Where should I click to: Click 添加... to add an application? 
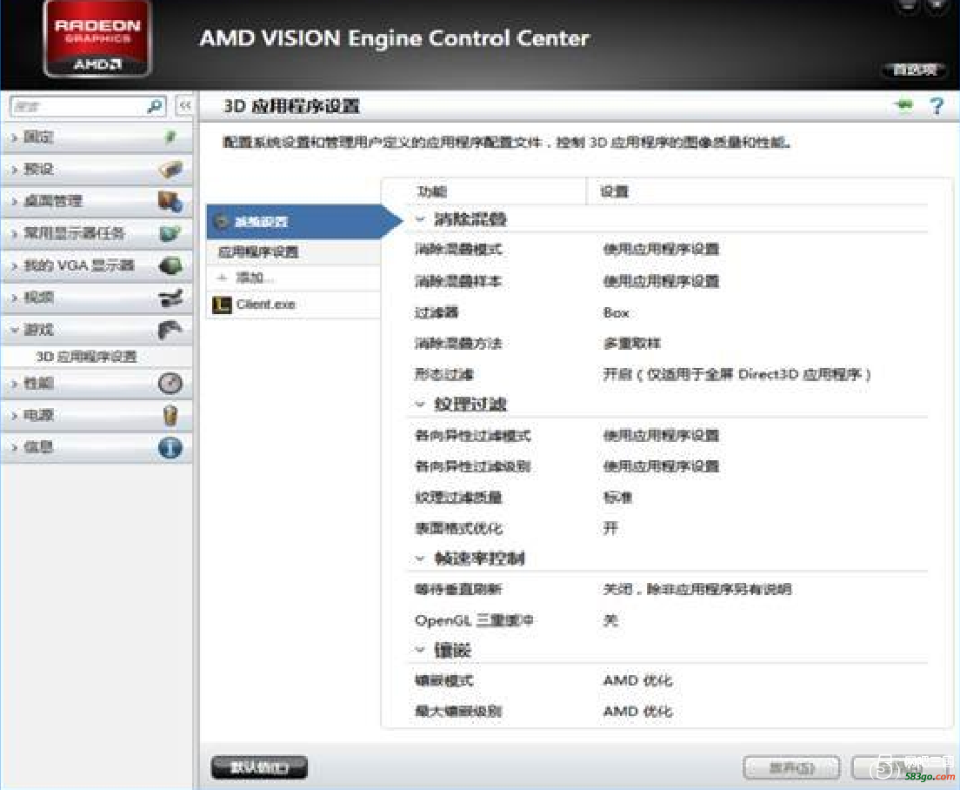[x=255, y=278]
